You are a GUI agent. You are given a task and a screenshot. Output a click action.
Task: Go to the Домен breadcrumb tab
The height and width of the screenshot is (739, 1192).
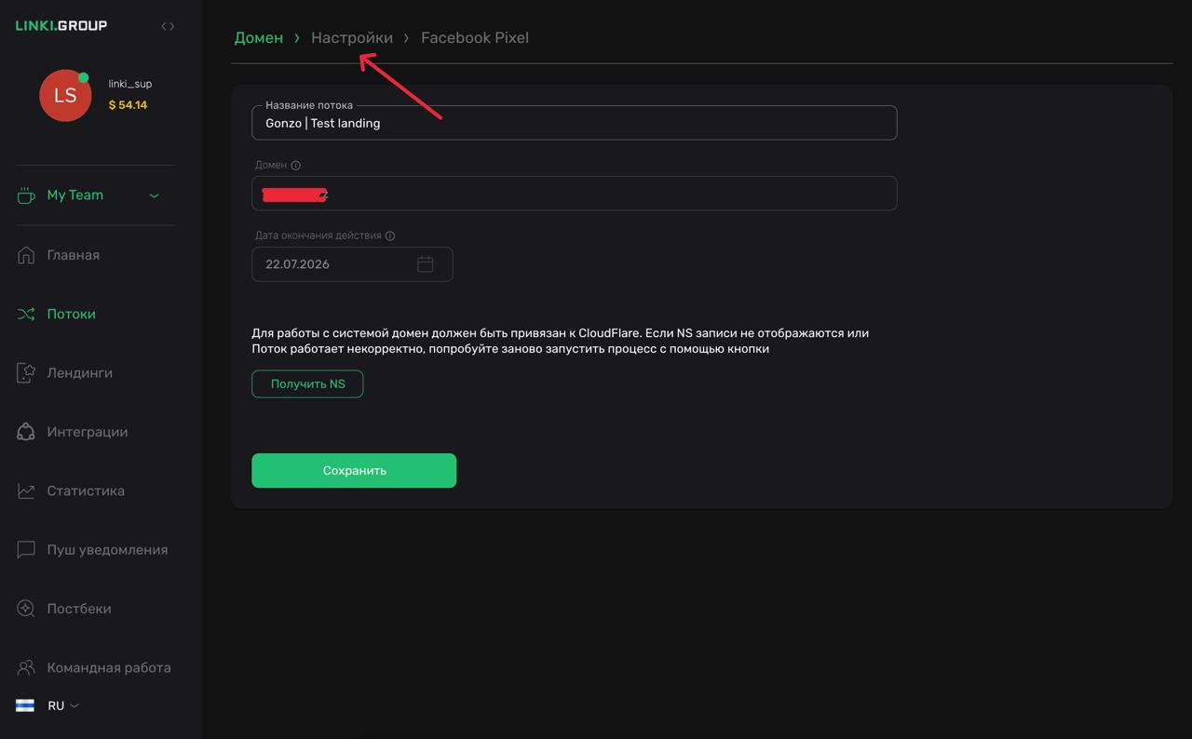pyautogui.click(x=259, y=38)
